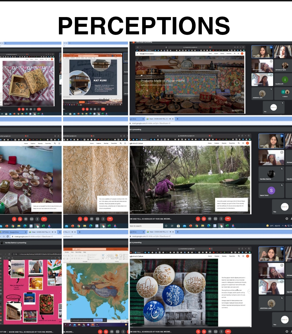Open Edge from the taskbar below the river photo

click(209, 226)
